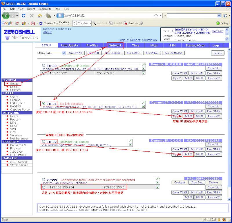
Task: Open the address bar history dropdown arrow
Action: click(160, 16)
